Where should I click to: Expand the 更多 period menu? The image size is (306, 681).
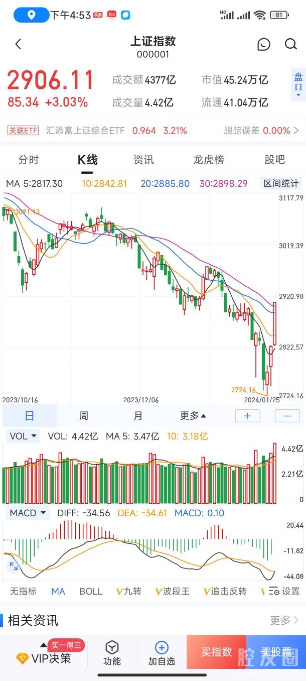193,415
